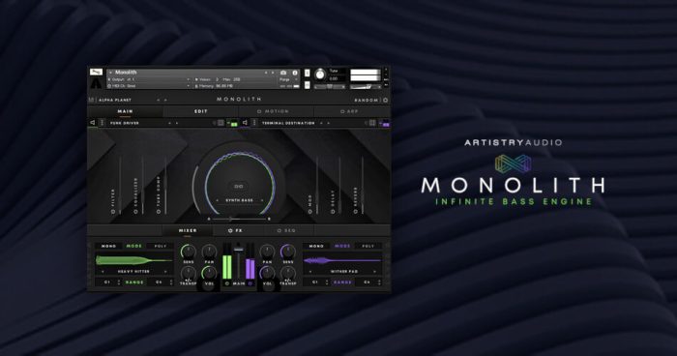This screenshot has width=677, height=356.
Task: Click the RANDOM button
Action: point(367,101)
